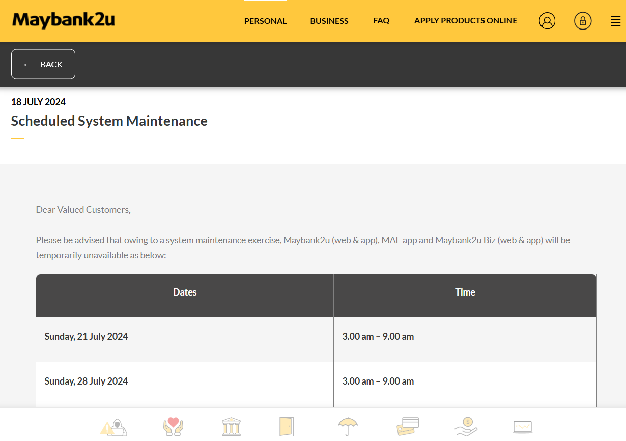Viewport: 626px width, 441px height.
Task: Click the padlock security icon
Action: pos(583,21)
